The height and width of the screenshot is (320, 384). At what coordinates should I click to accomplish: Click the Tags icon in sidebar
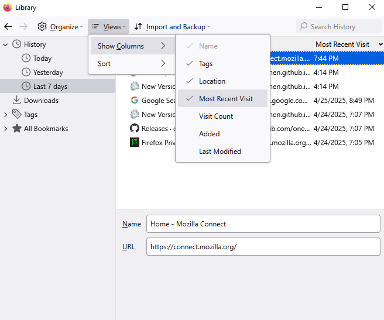(x=16, y=115)
